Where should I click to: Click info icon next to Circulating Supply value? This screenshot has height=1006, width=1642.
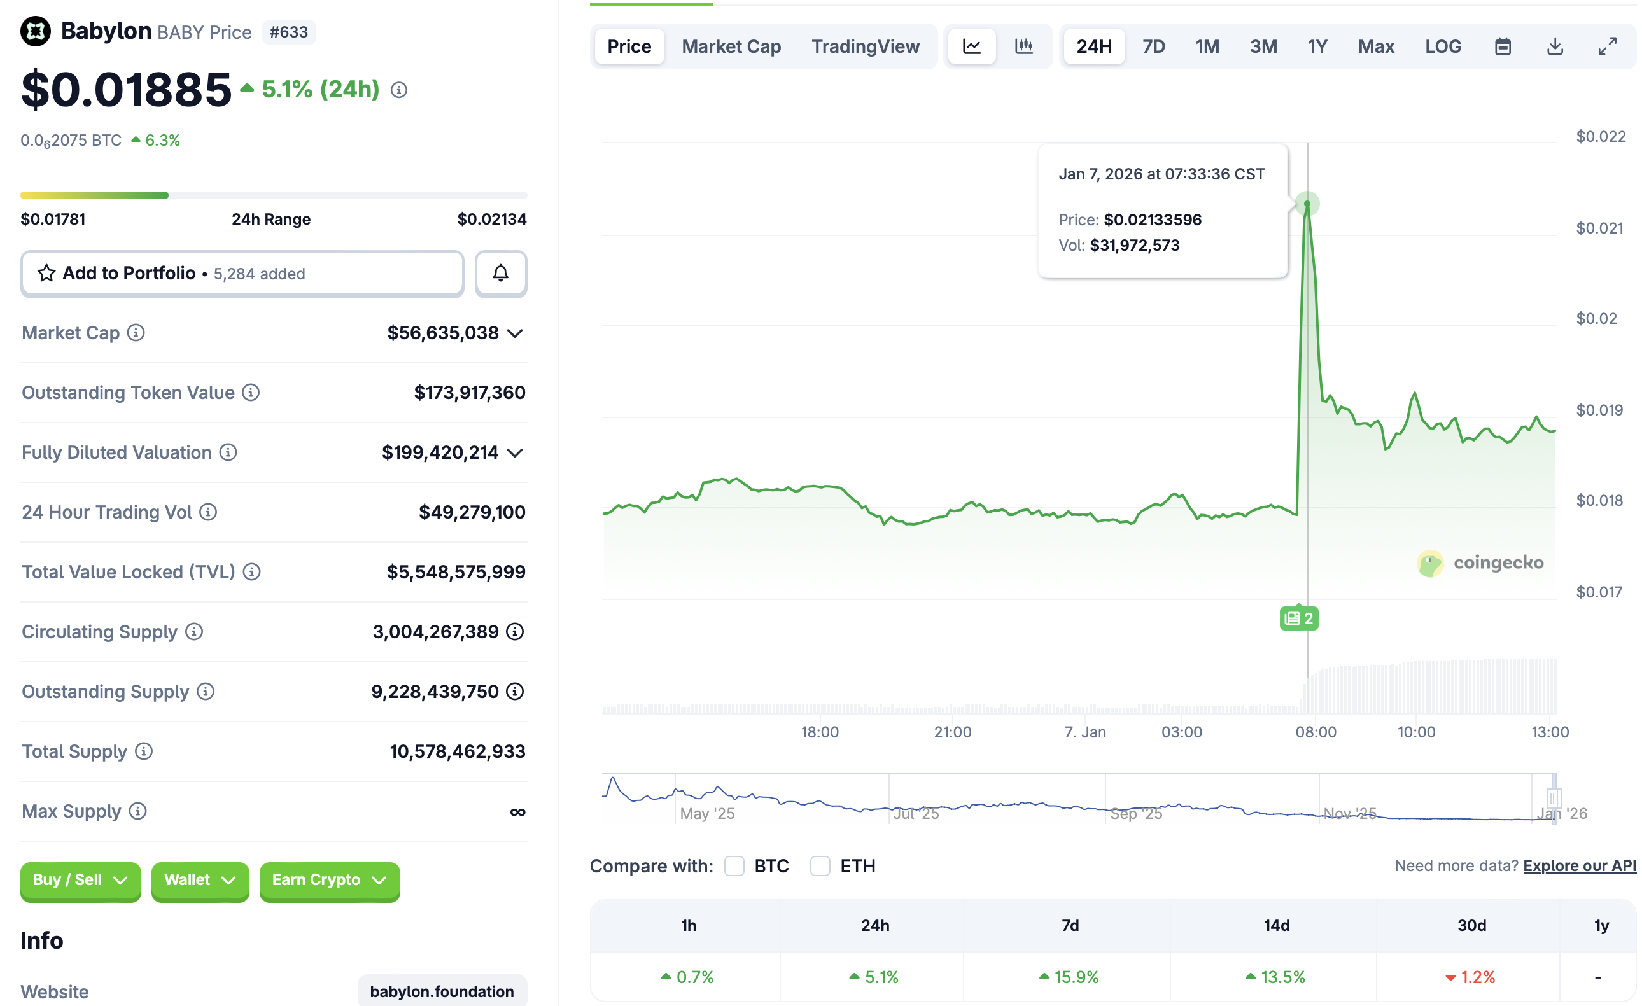coord(514,632)
